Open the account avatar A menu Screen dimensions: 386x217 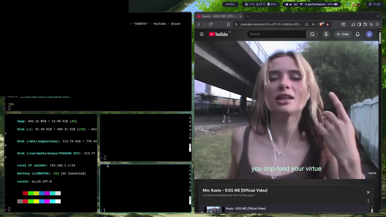tap(369, 34)
